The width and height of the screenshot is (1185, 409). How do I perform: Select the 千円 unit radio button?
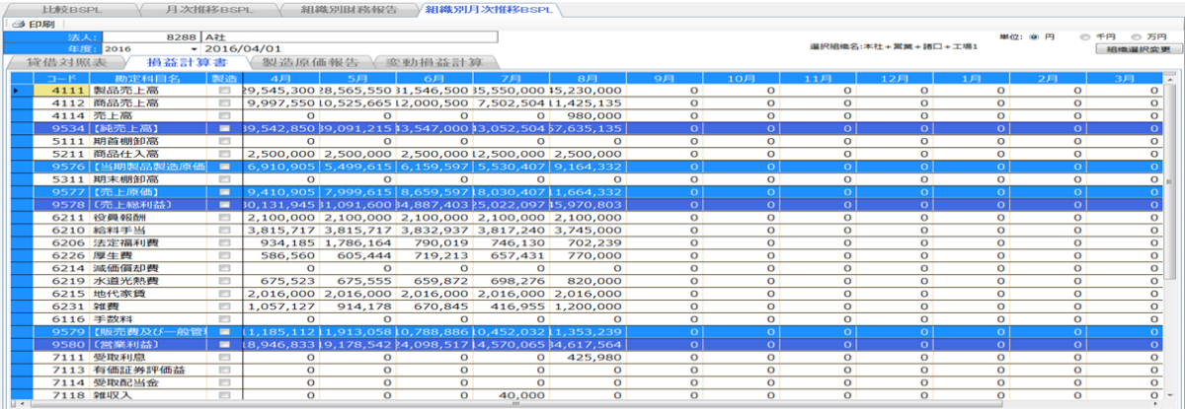click(1084, 35)
